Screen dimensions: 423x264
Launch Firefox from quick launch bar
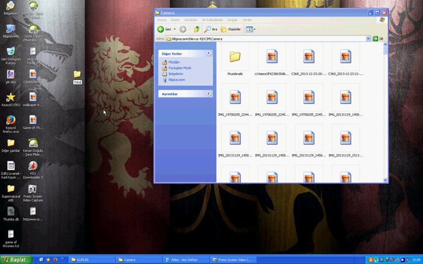pos(55,260)
